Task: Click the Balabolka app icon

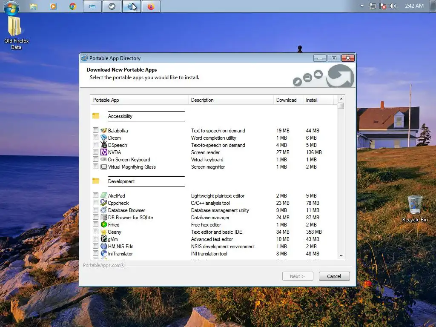Action: tap(104, 130)
